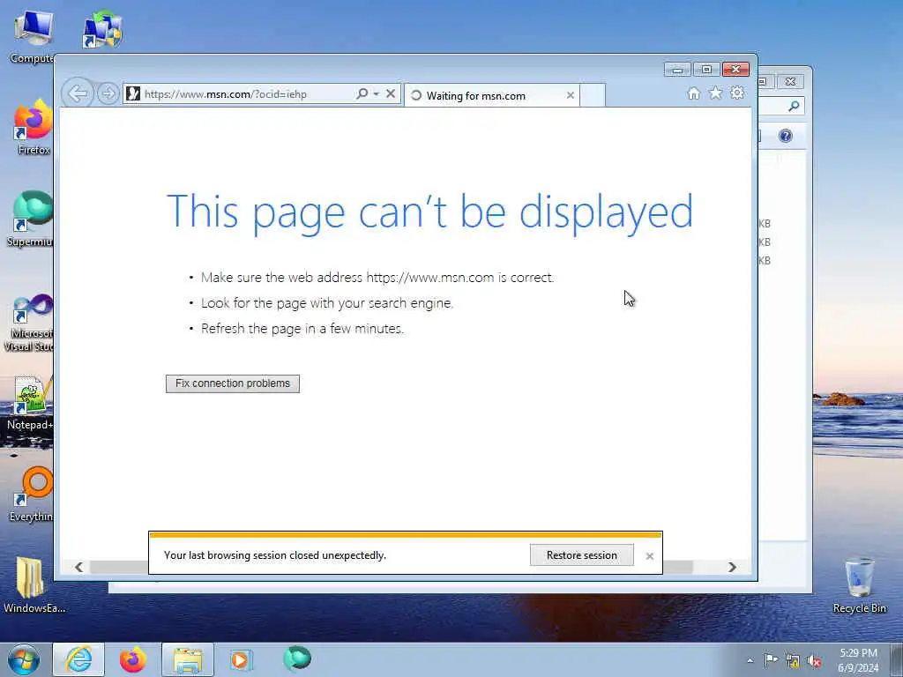This screenshot has width=903, height=677.
Task: Click the Forward arrow in Internet Explorer
Action: tap(108, 93)
